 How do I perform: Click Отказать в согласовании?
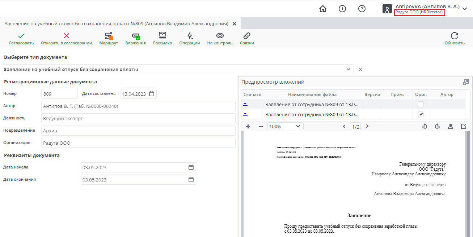[x=67, y=39]
